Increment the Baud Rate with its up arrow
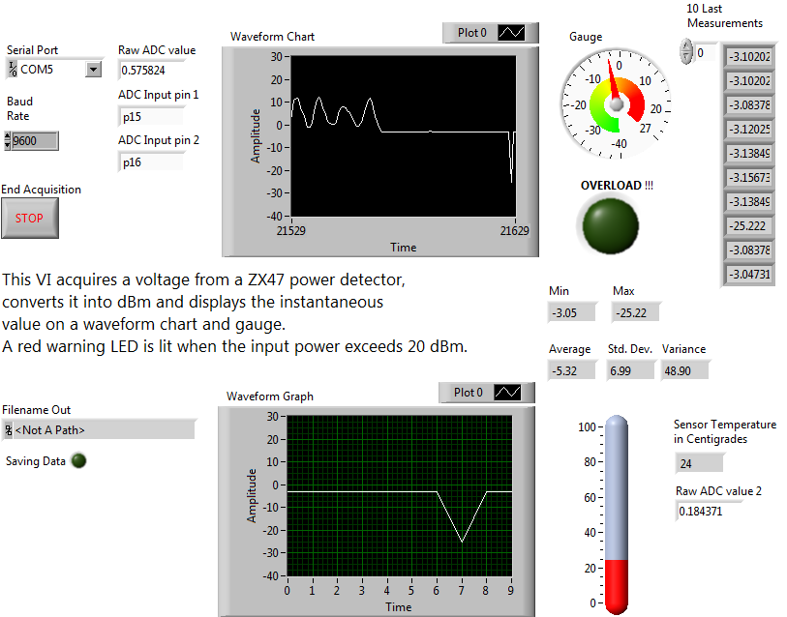Image resolution: width=787 pixels, height=617 pixels. point(7,136)
